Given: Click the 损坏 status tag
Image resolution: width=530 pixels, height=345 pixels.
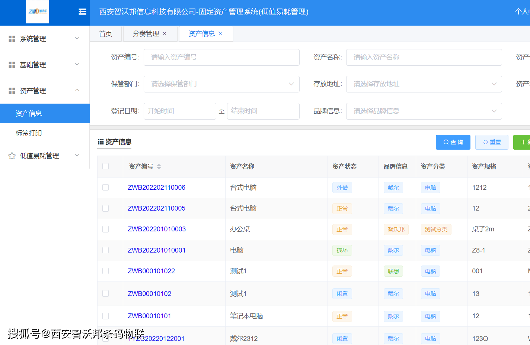Looking at the screenshot, I should point(342,250).
